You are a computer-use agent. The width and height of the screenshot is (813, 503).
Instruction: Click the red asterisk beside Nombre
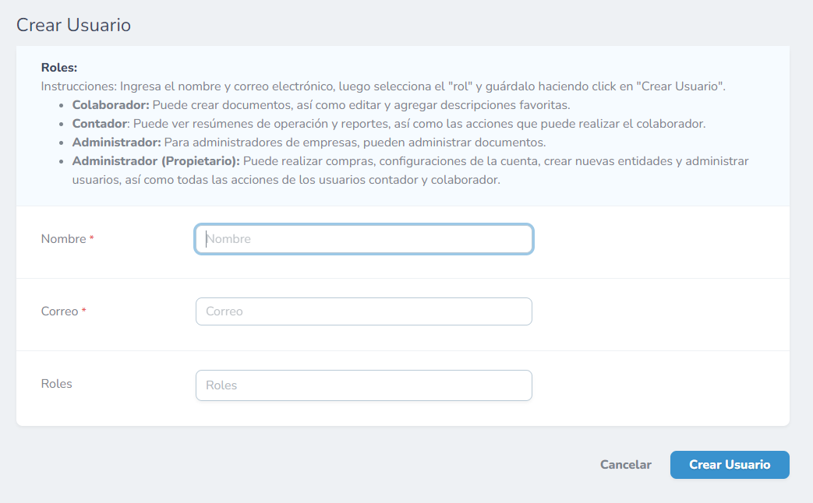tap(91, 238)
